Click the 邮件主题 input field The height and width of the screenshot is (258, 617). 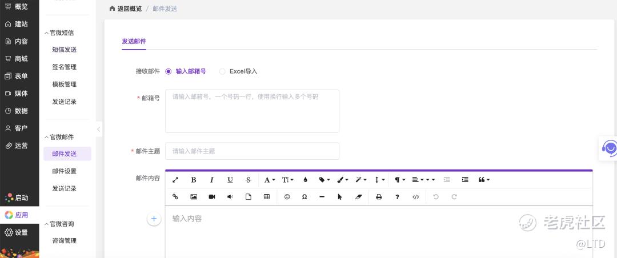pos(252,151)
